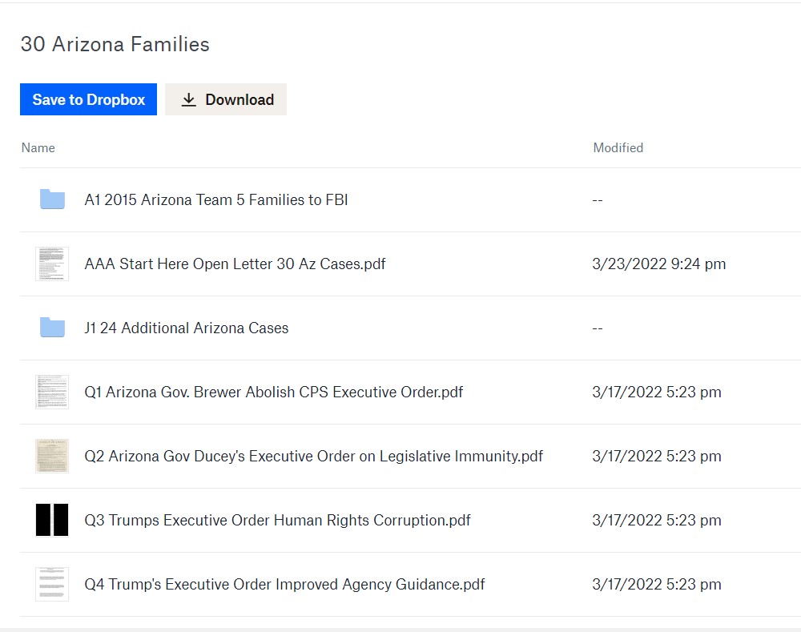Open J1 24 Additional Arizona Cases folder name
This screenshot has width=801, height=632.
coord(187,328)
